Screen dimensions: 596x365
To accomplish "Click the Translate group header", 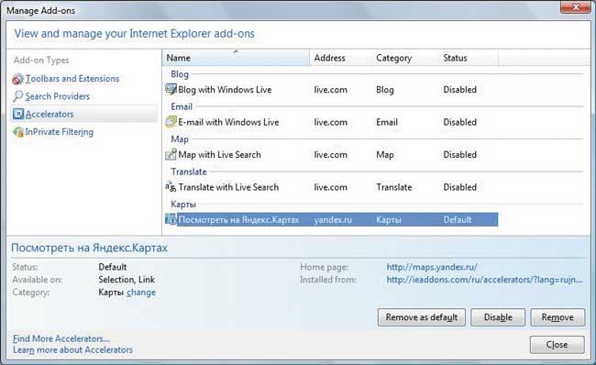I will (x=189, y=171).
